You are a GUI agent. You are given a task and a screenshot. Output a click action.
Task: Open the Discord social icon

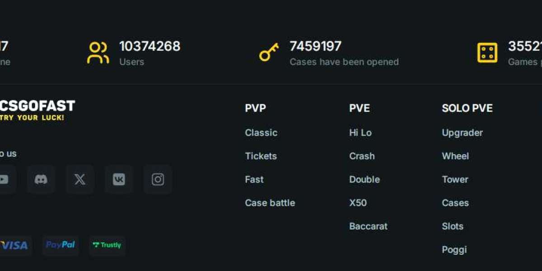pos(41,179)
